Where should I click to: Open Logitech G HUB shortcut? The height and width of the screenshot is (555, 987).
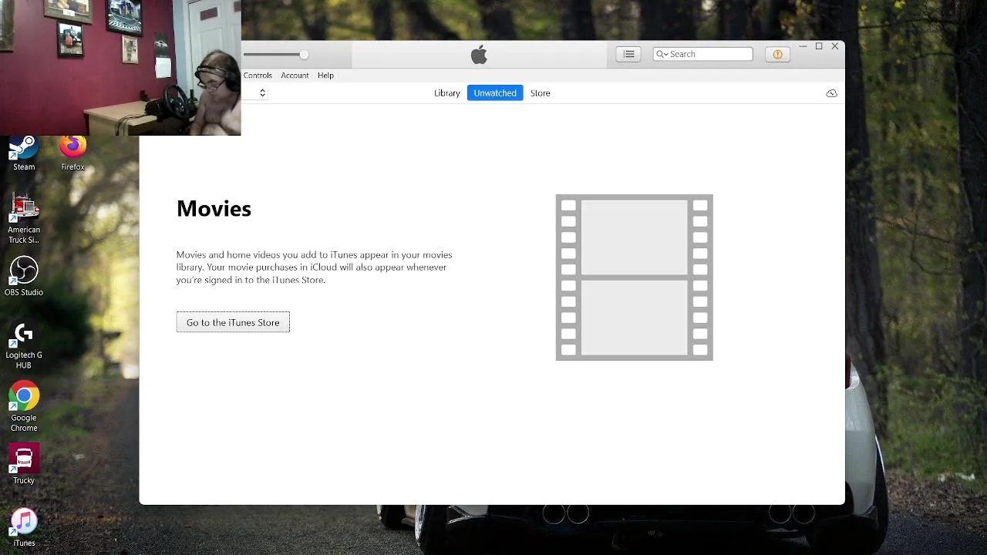point(24,345)
